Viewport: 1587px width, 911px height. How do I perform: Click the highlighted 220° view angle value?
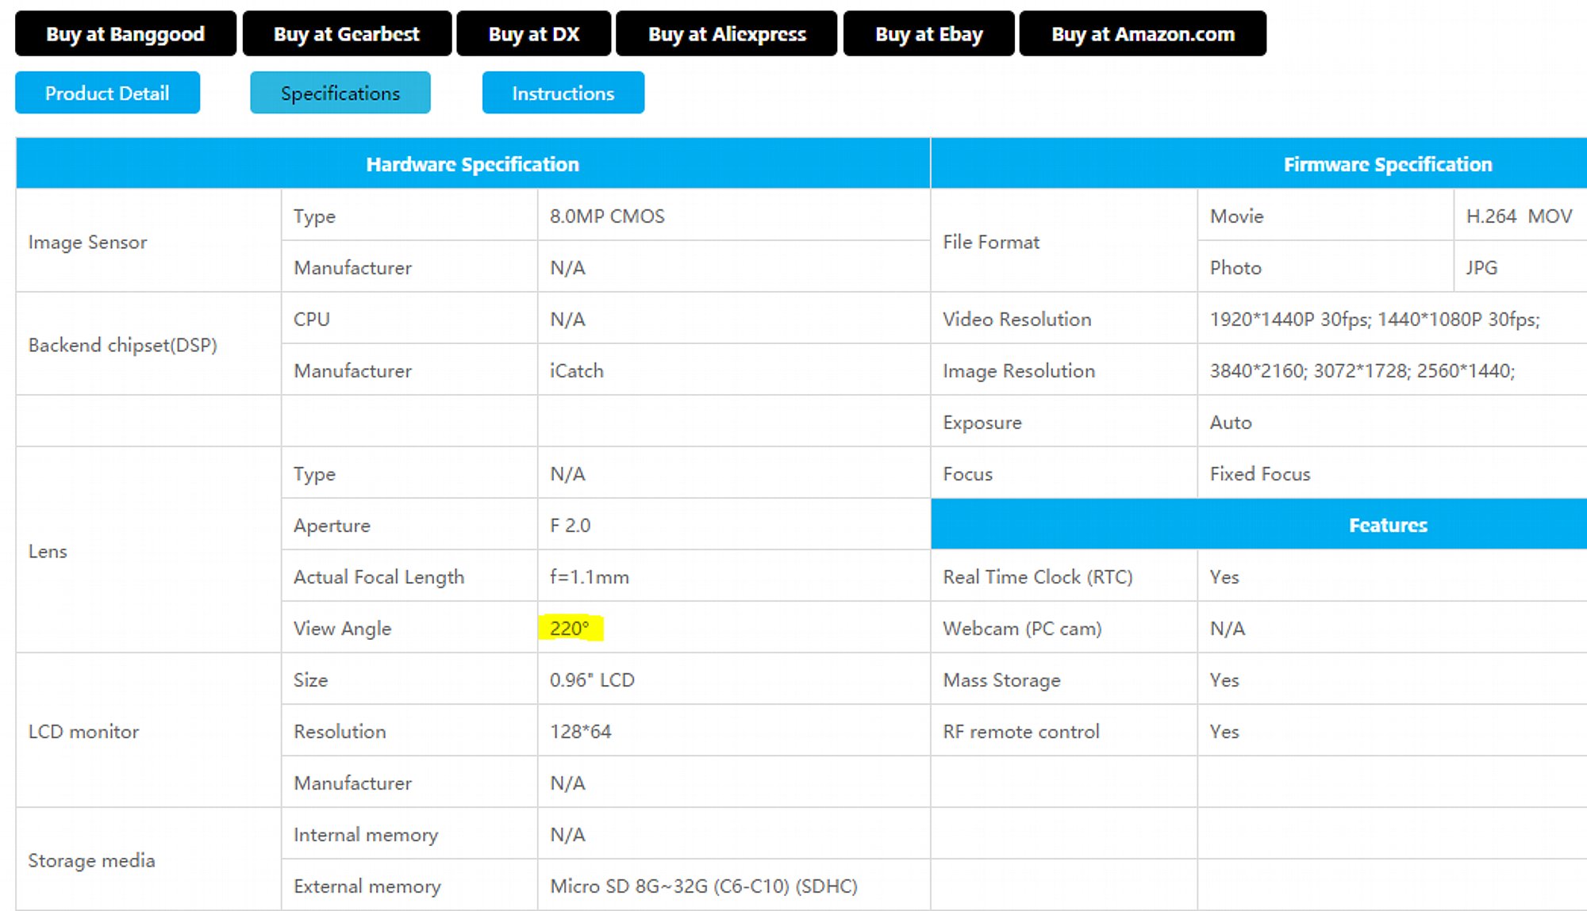(570, 628)
